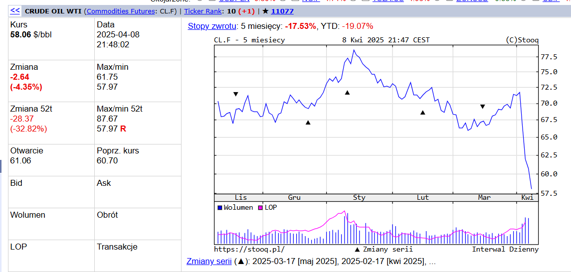The image size is (571, 272).
Task: Select the Kwi month label on chart axis
Action: pyautogui.click(x=527, y=197)
